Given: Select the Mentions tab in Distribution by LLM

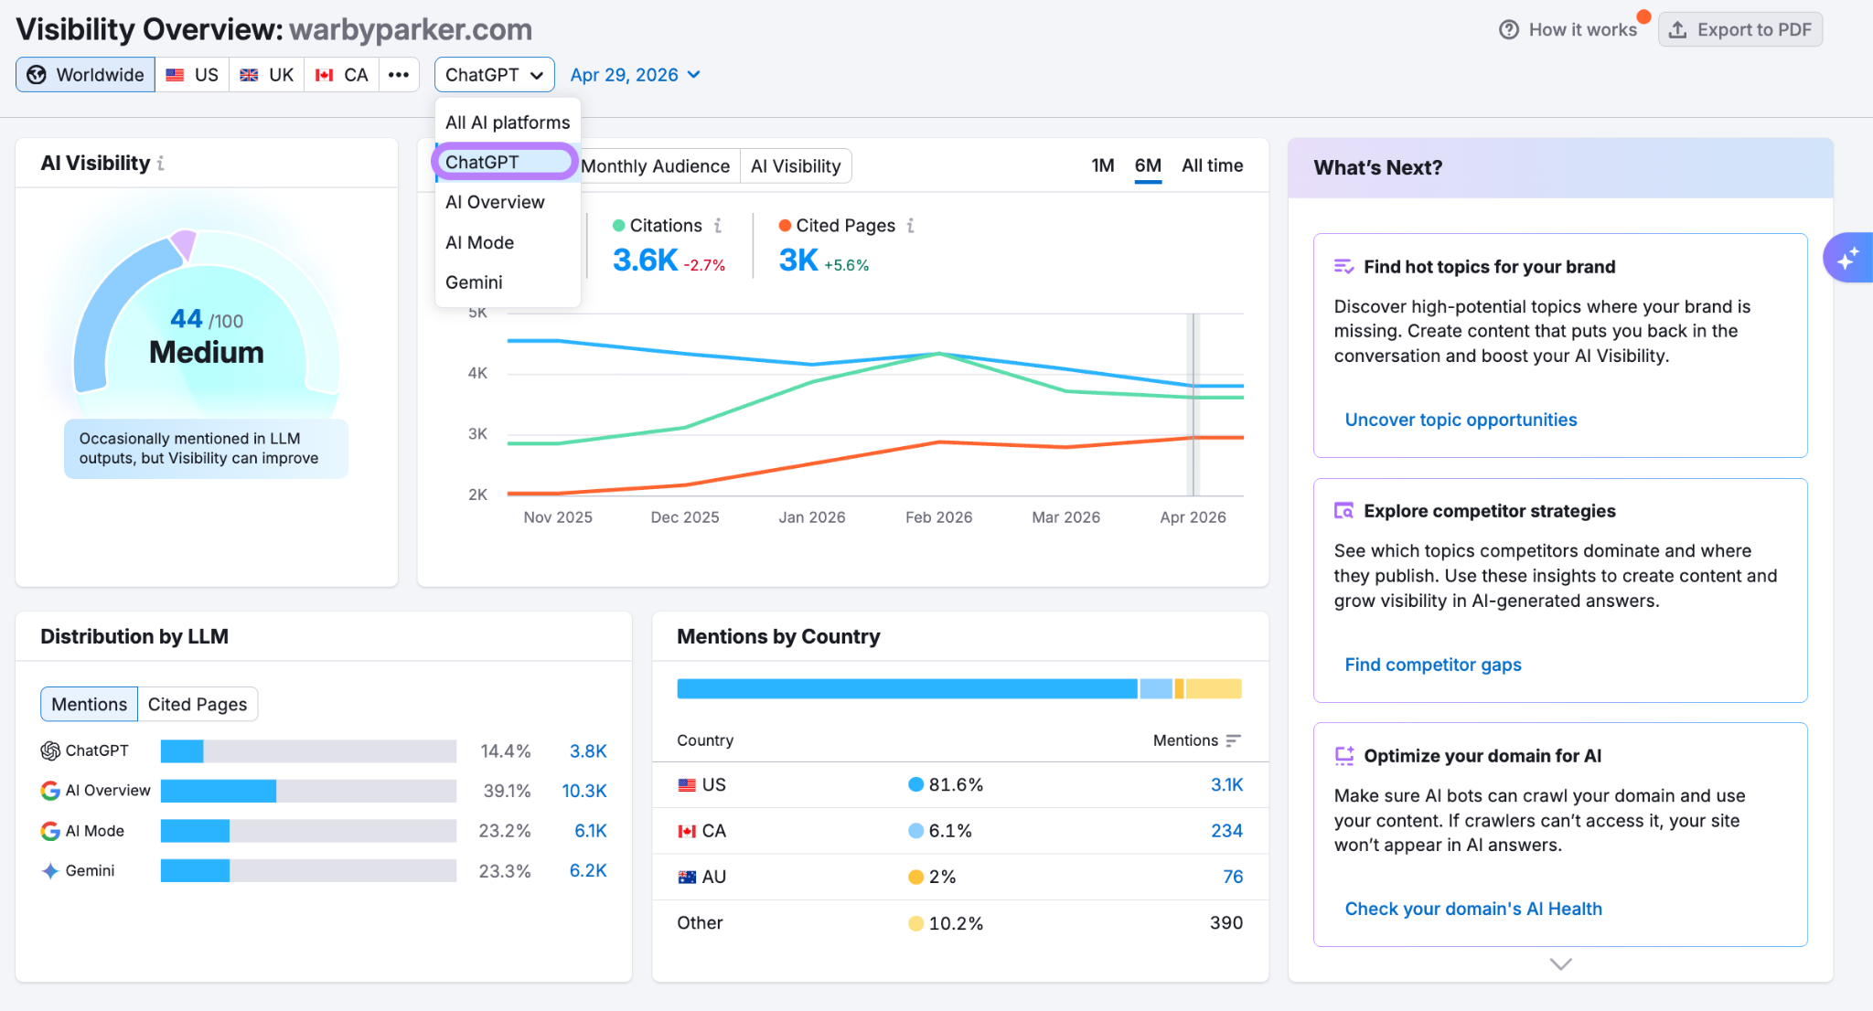Looking at the screenshot, I should 89,704.
